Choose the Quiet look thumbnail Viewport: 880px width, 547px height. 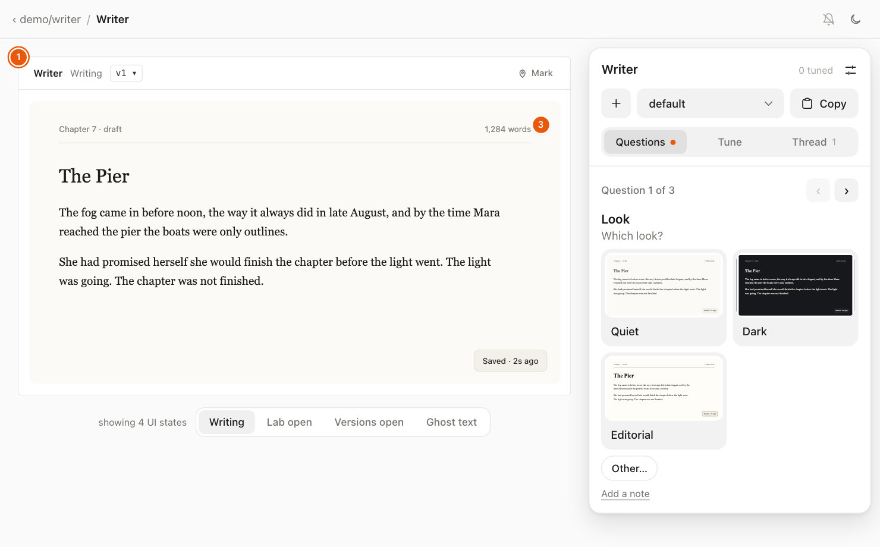(664, 297)
